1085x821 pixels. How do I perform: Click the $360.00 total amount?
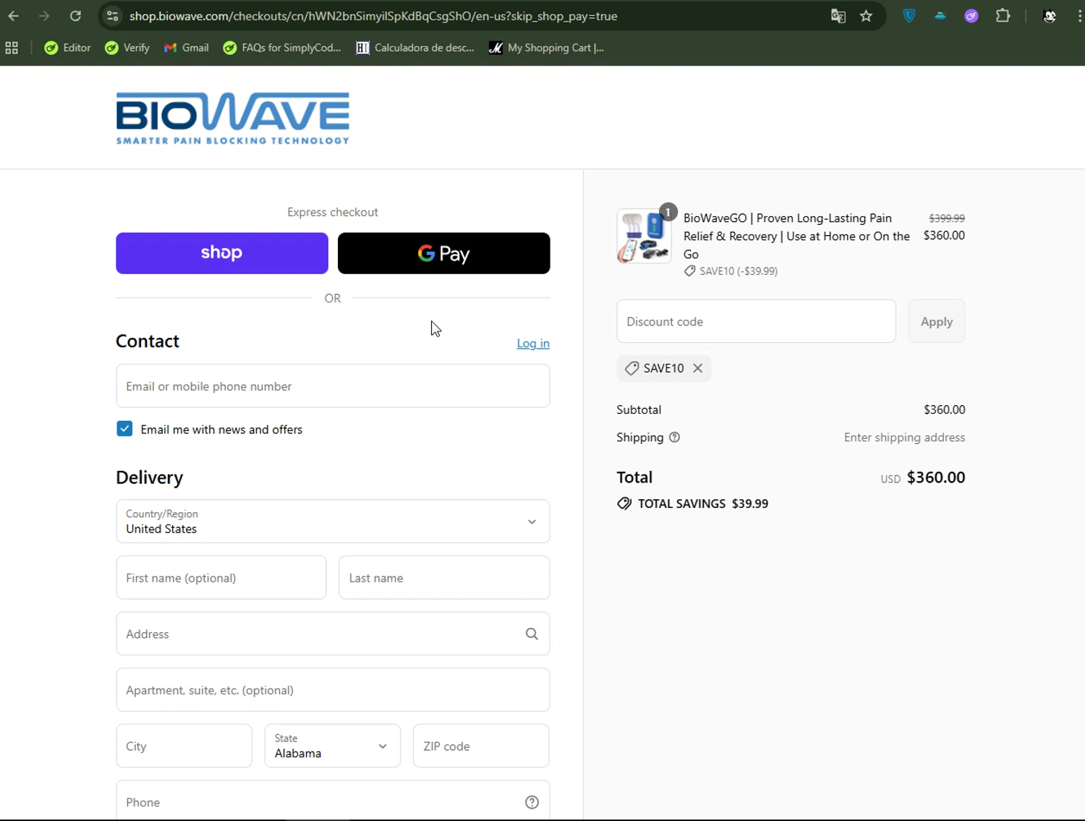935,477
